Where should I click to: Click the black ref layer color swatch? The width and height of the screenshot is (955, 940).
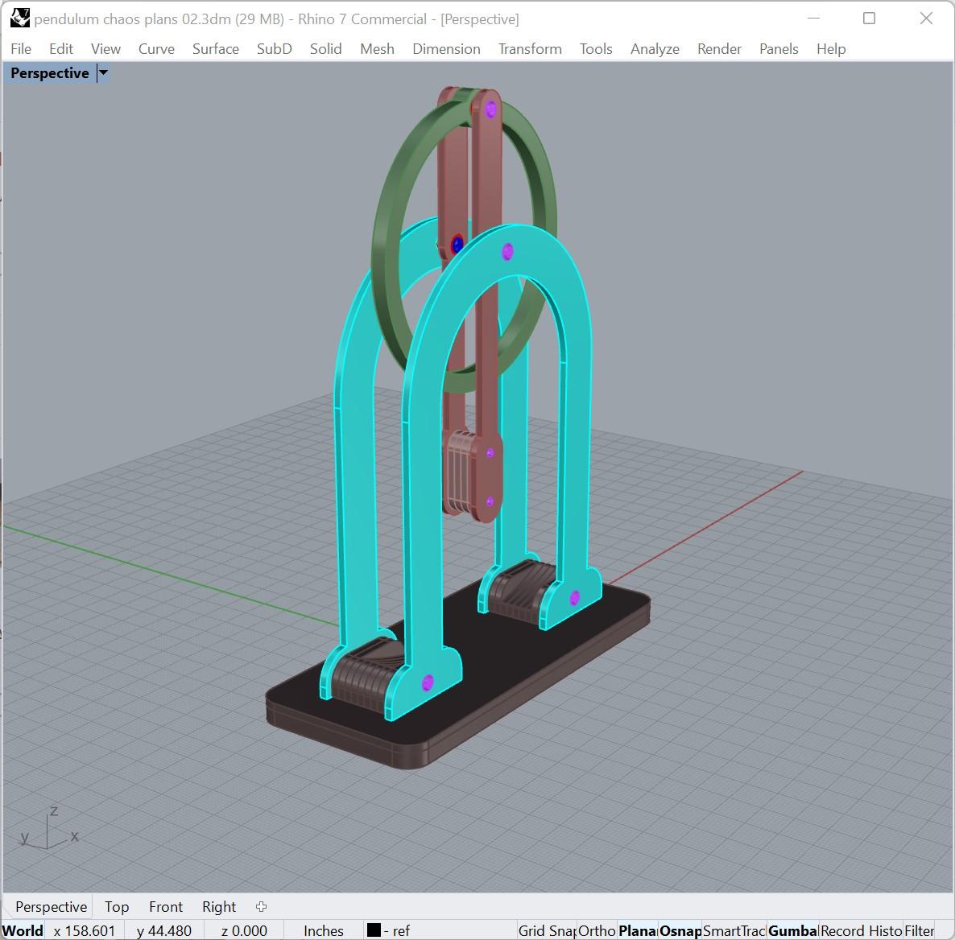pos(374,930)
